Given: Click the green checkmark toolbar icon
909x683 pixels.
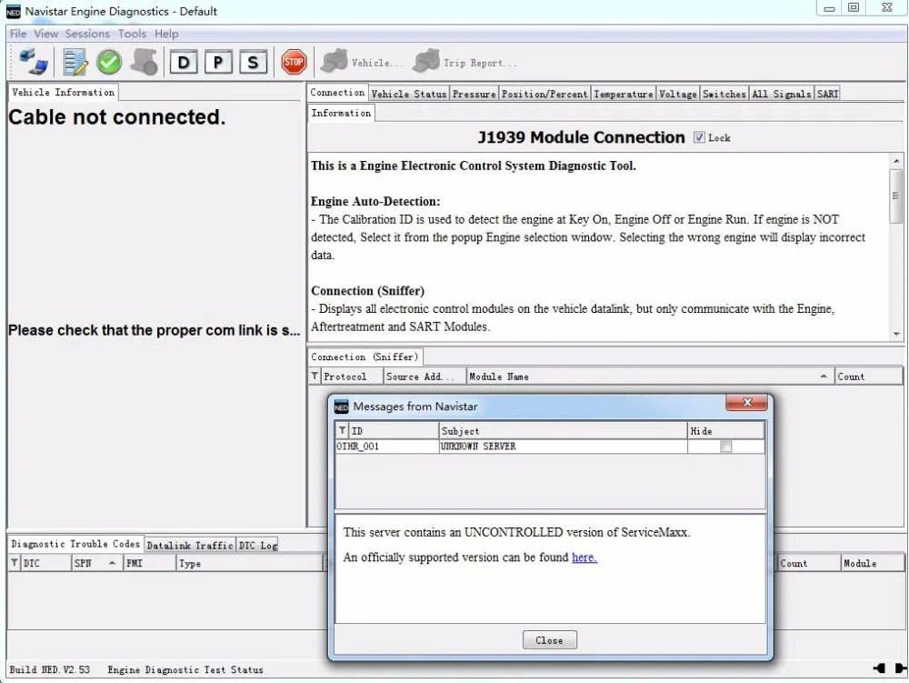Looking at the screenshot, I should (x=109, y=60).
